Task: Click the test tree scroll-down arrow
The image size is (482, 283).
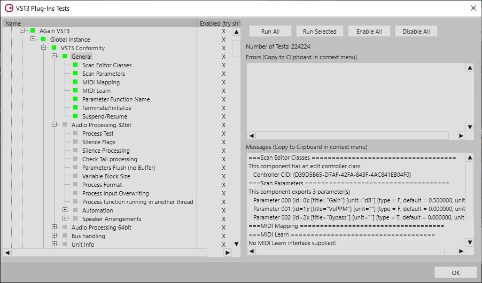Action: tap(236, 244)
